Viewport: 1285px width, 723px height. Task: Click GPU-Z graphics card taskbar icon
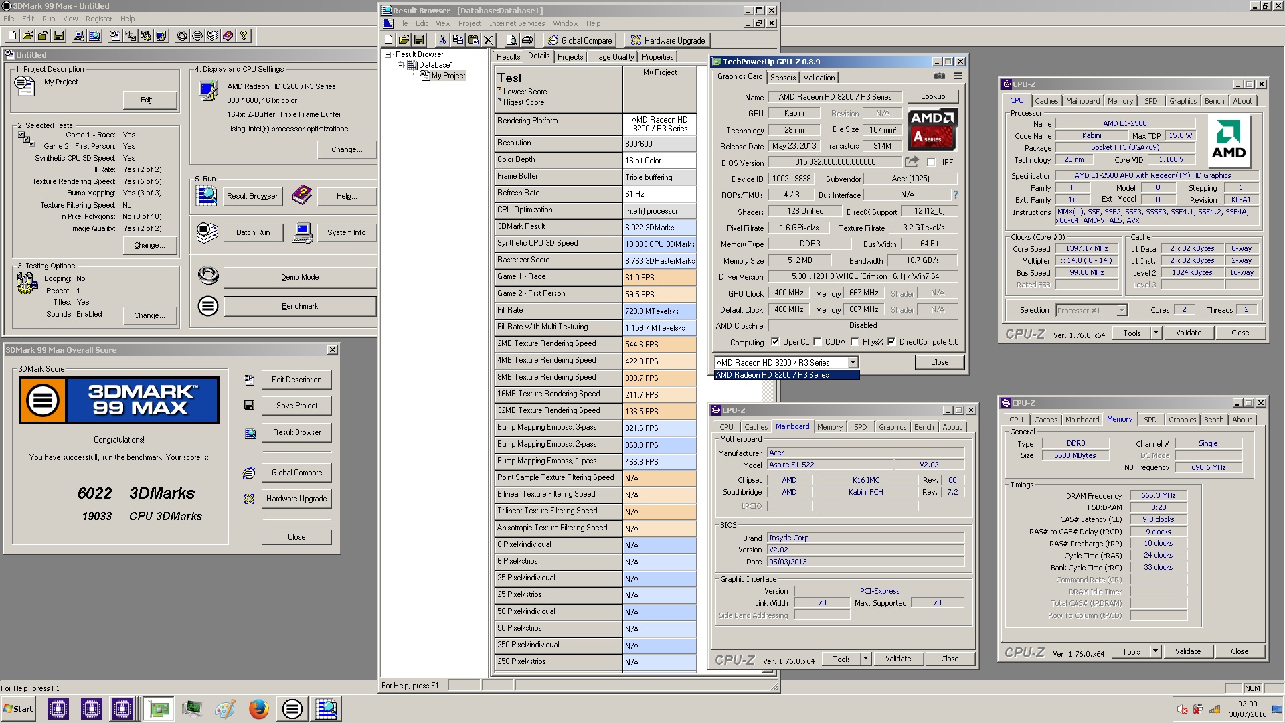(159, 708)
